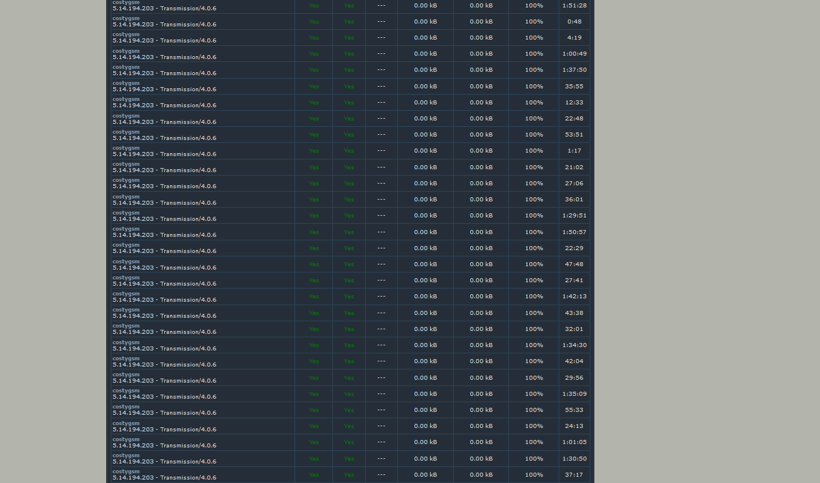Screen dimensions: 820x483
Task: Click the Transmission/4.0.6 client text in the 21:02 row
Action: pos(188,170)
